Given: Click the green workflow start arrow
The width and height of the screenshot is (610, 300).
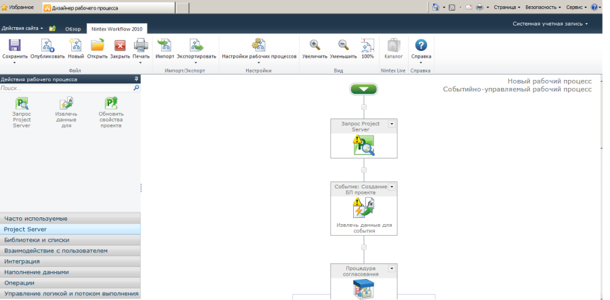Looking at the screenshot, I should (364, 89).
